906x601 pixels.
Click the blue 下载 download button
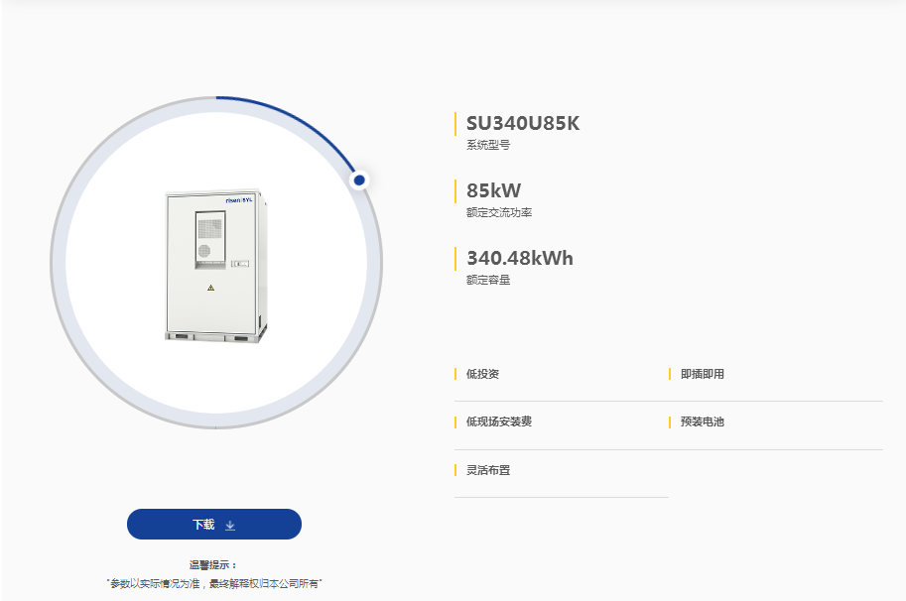[213, 525]
